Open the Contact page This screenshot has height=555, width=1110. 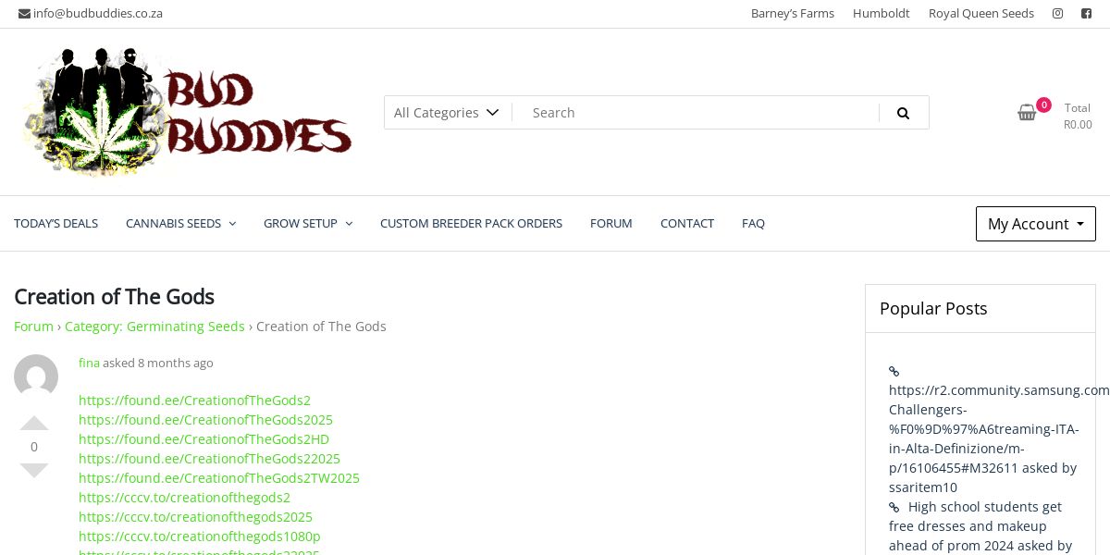coord(687,223)
